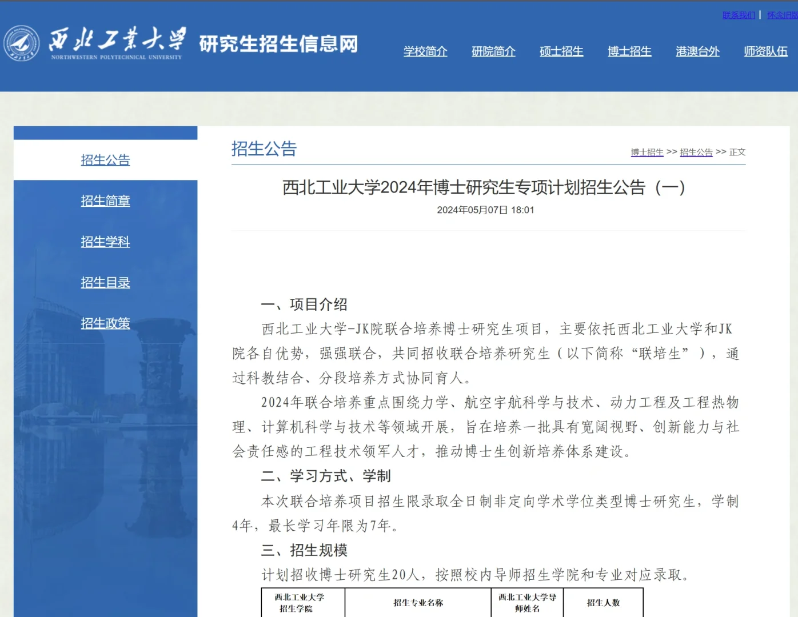Click the section heading 三、招生规模
This screenshot has width=798, height=617.
[304, 550]
